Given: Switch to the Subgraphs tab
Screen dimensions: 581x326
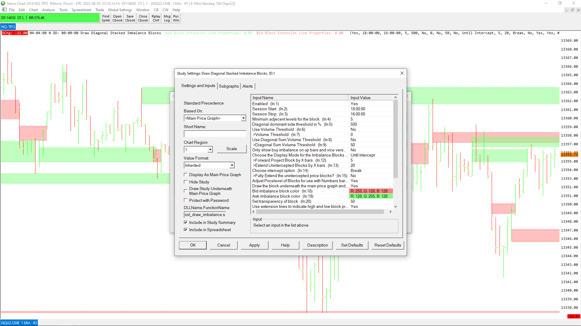Looking at the screenshot, I should (x=229, y=86).
